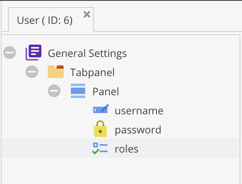Click the yellow Tabpanel folder icon
The width and height of the screenshot is (242, 184).
click(56, 72)
